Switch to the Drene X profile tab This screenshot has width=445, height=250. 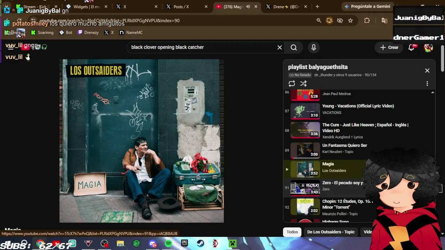pos(286,7)
